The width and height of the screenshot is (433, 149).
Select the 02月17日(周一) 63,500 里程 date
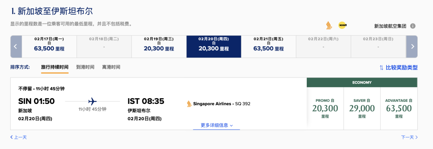tap(49, 46)
